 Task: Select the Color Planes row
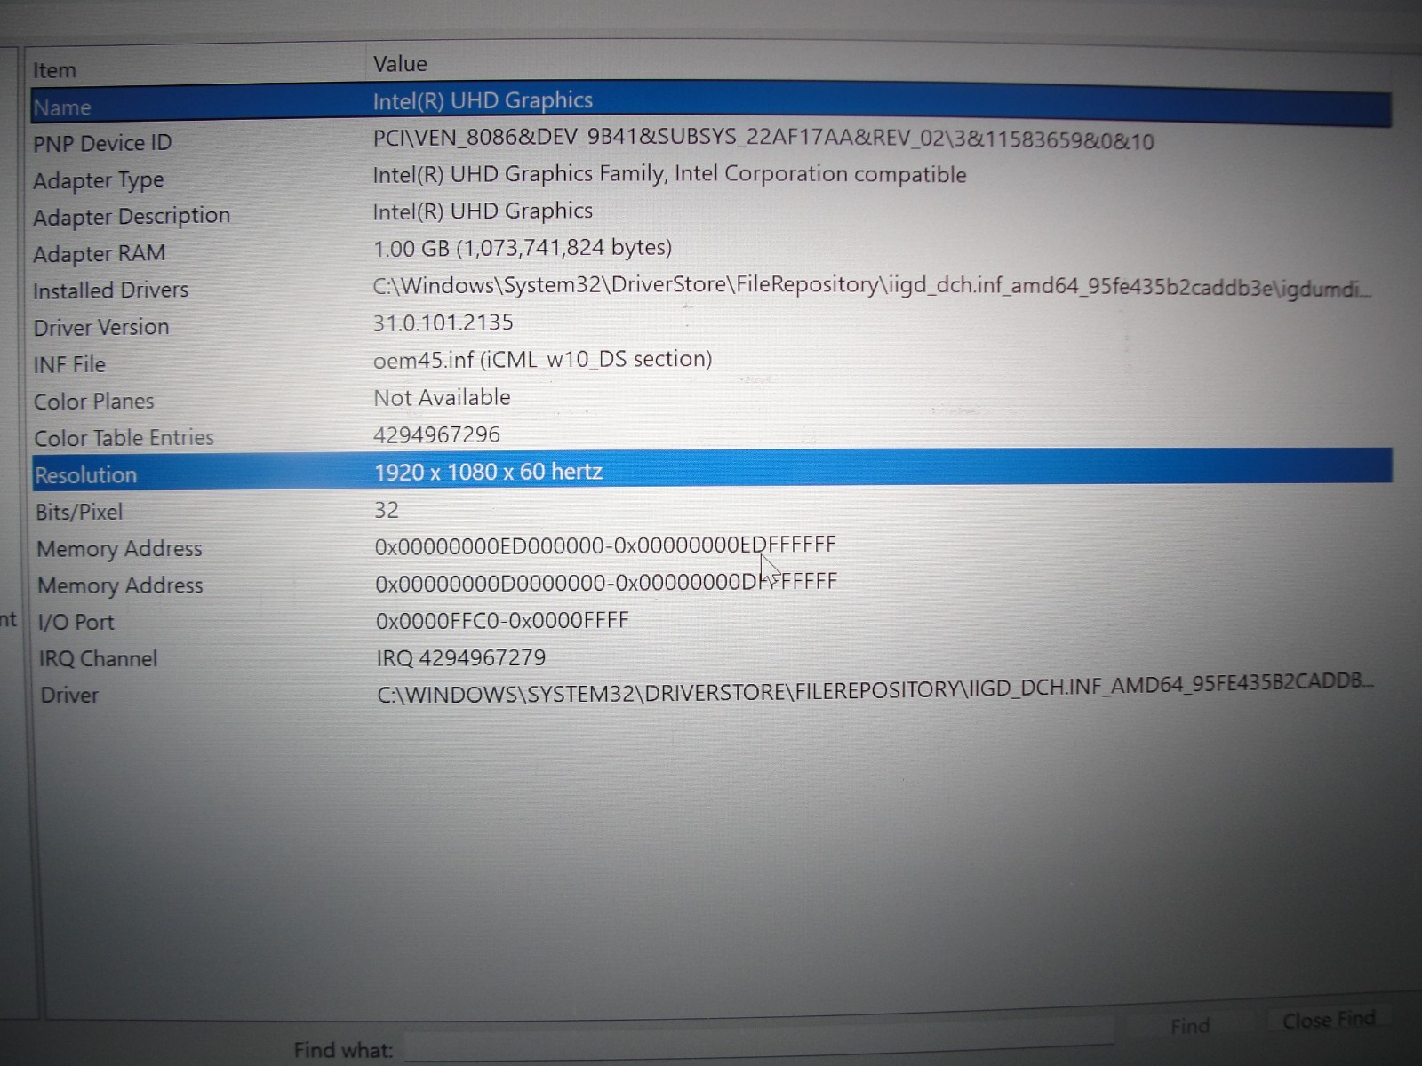711,400
